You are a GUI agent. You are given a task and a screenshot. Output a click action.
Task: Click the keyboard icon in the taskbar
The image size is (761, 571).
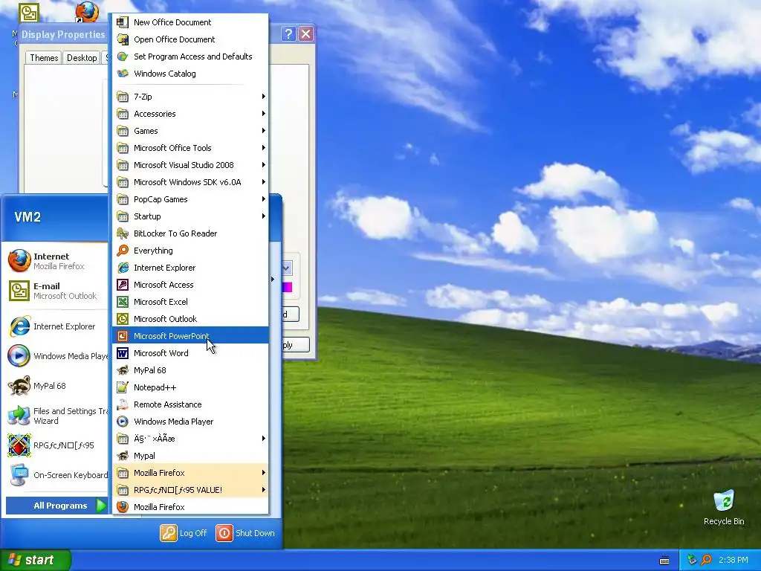point(664,561)
